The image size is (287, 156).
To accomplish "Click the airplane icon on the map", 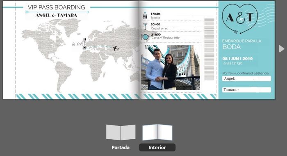I will [116, 49].
